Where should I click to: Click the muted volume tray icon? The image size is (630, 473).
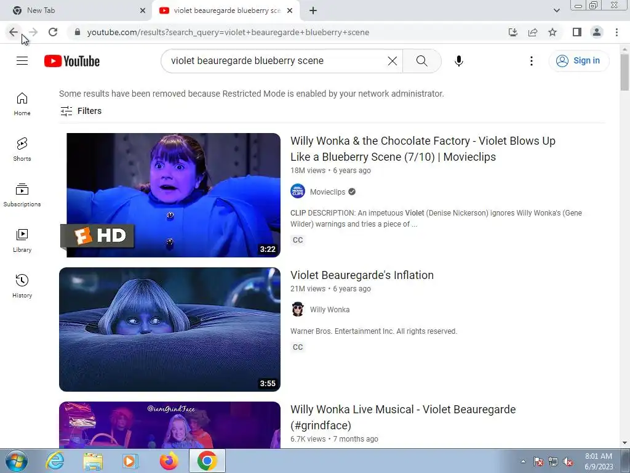click(568, 462)
